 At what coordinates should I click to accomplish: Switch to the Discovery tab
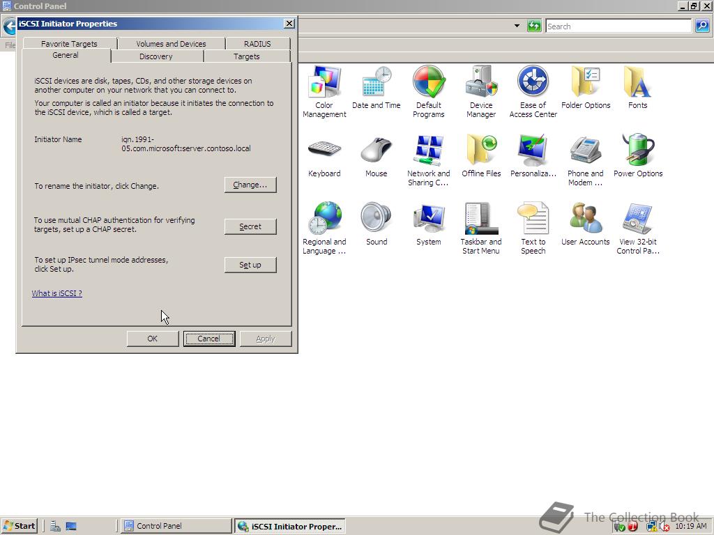(x=155, y=56)
